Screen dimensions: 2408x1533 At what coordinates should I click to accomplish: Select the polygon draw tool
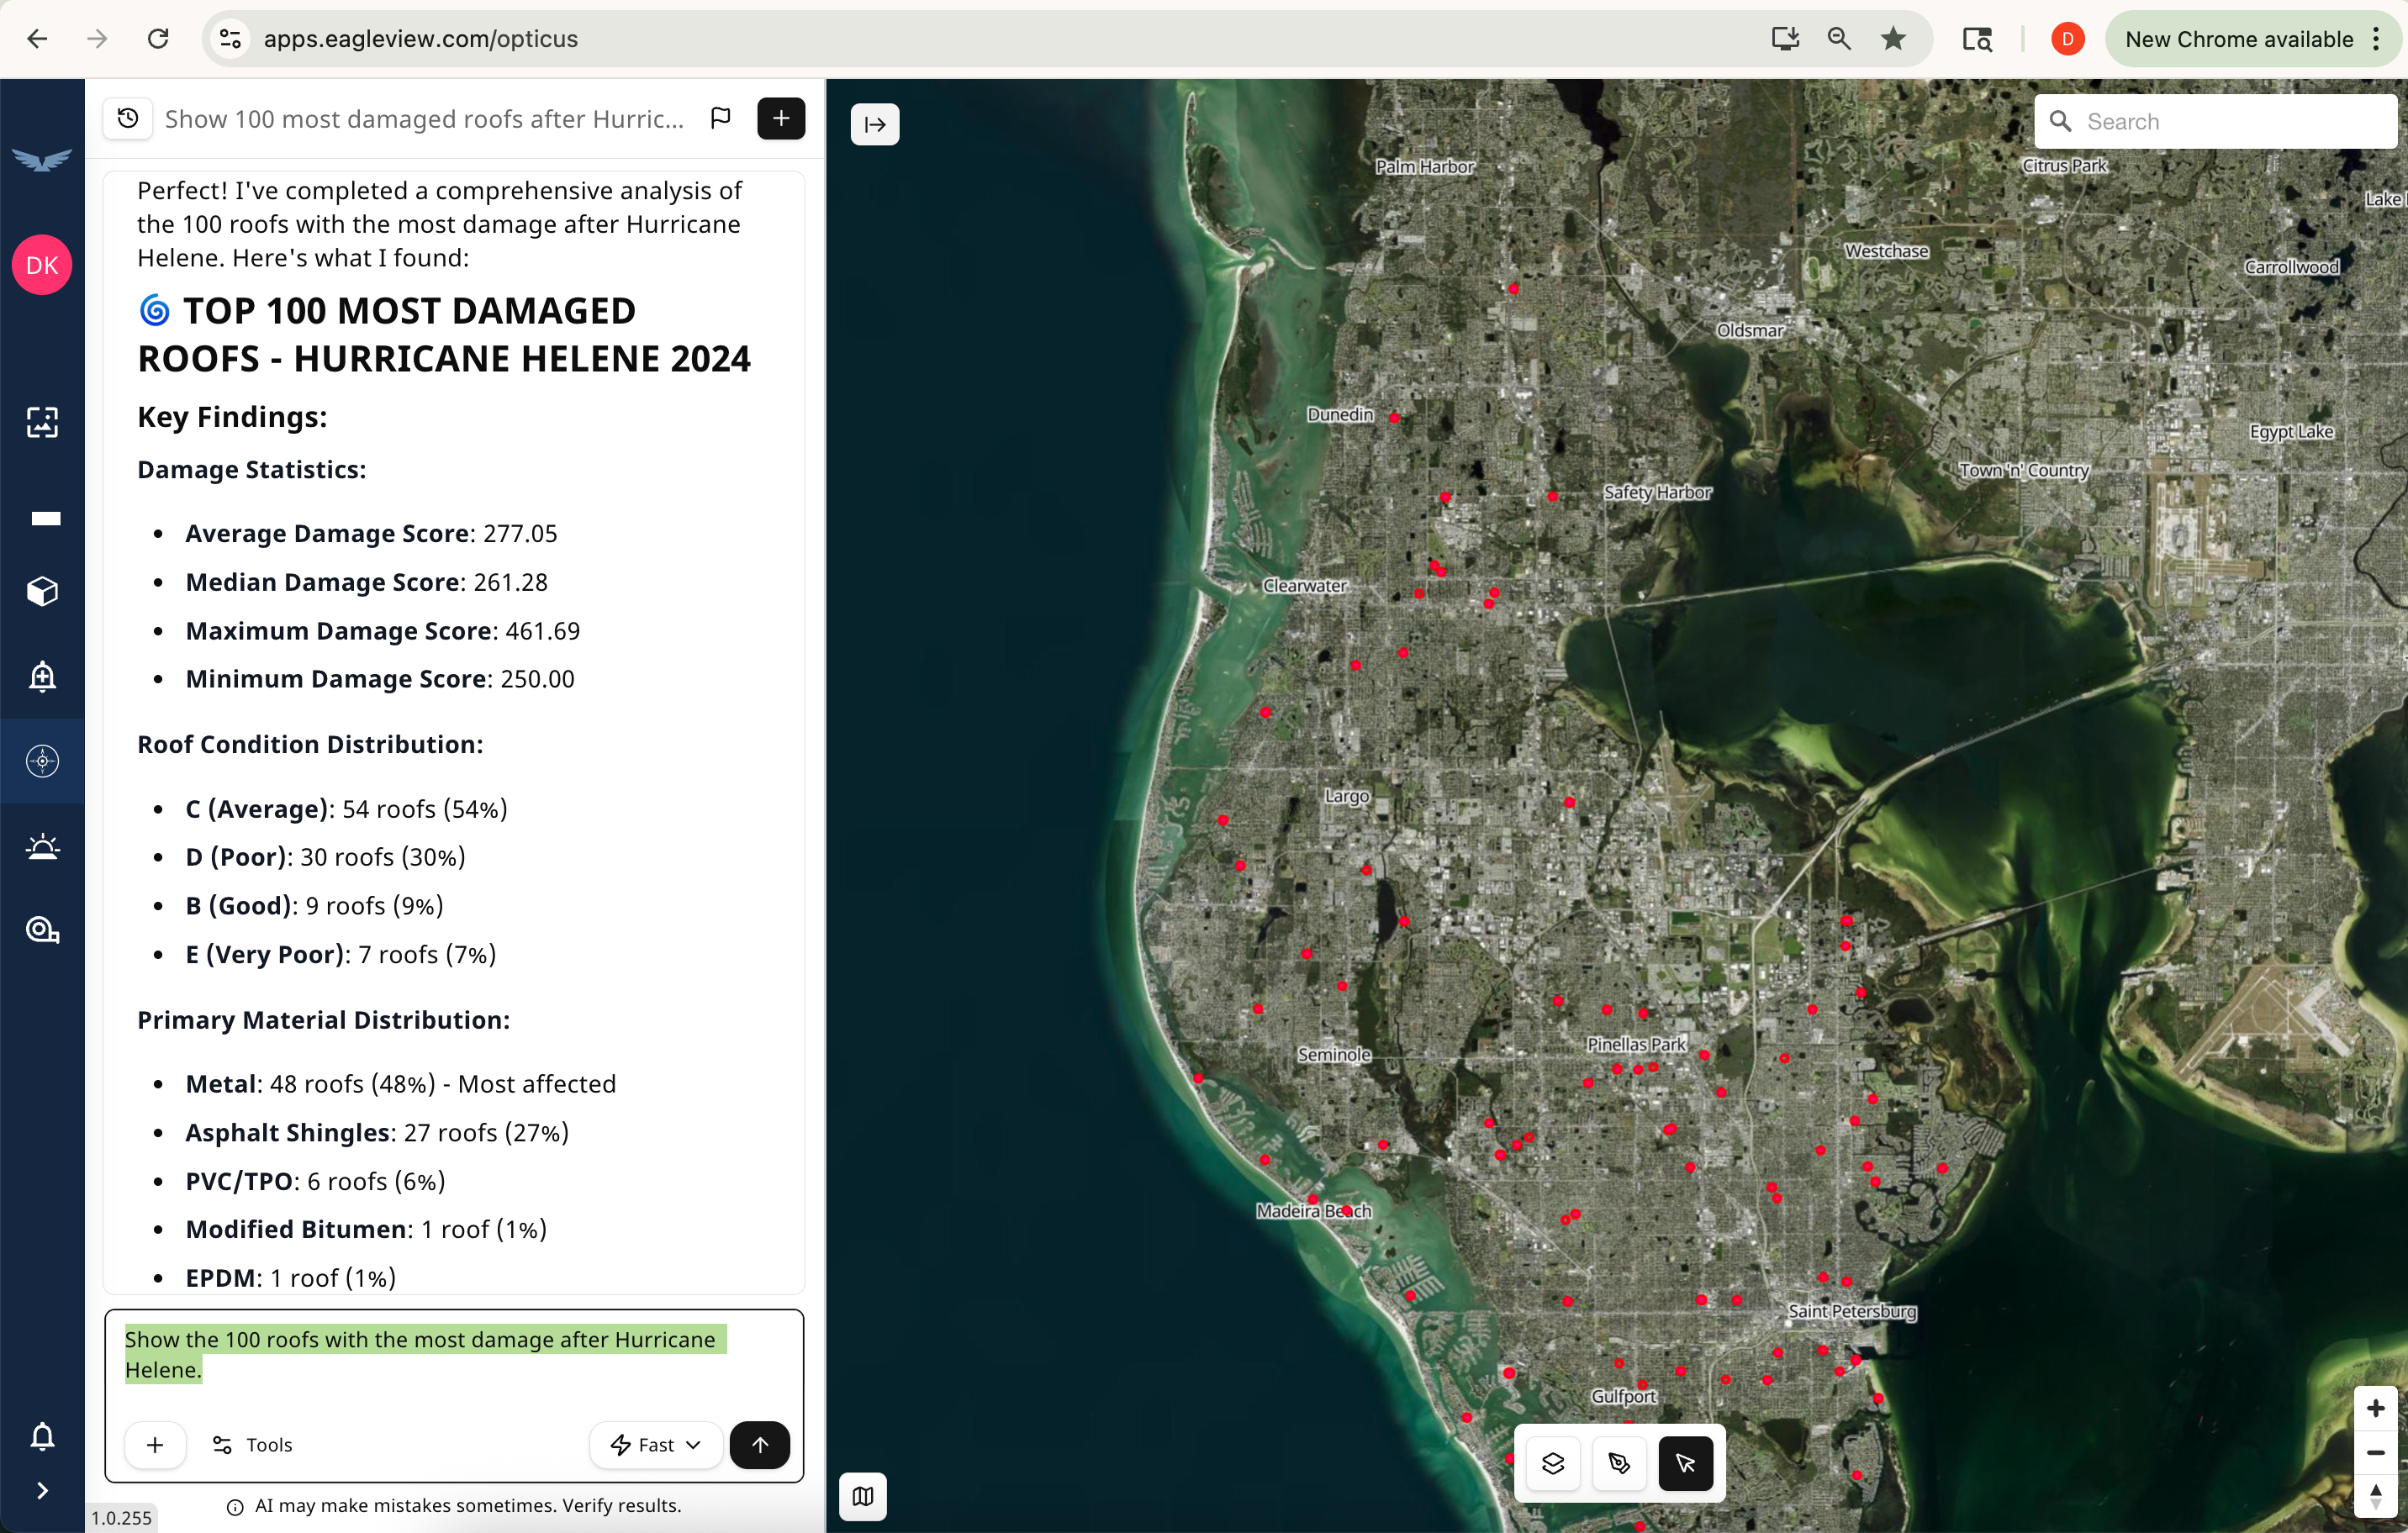(1619, 1464)
